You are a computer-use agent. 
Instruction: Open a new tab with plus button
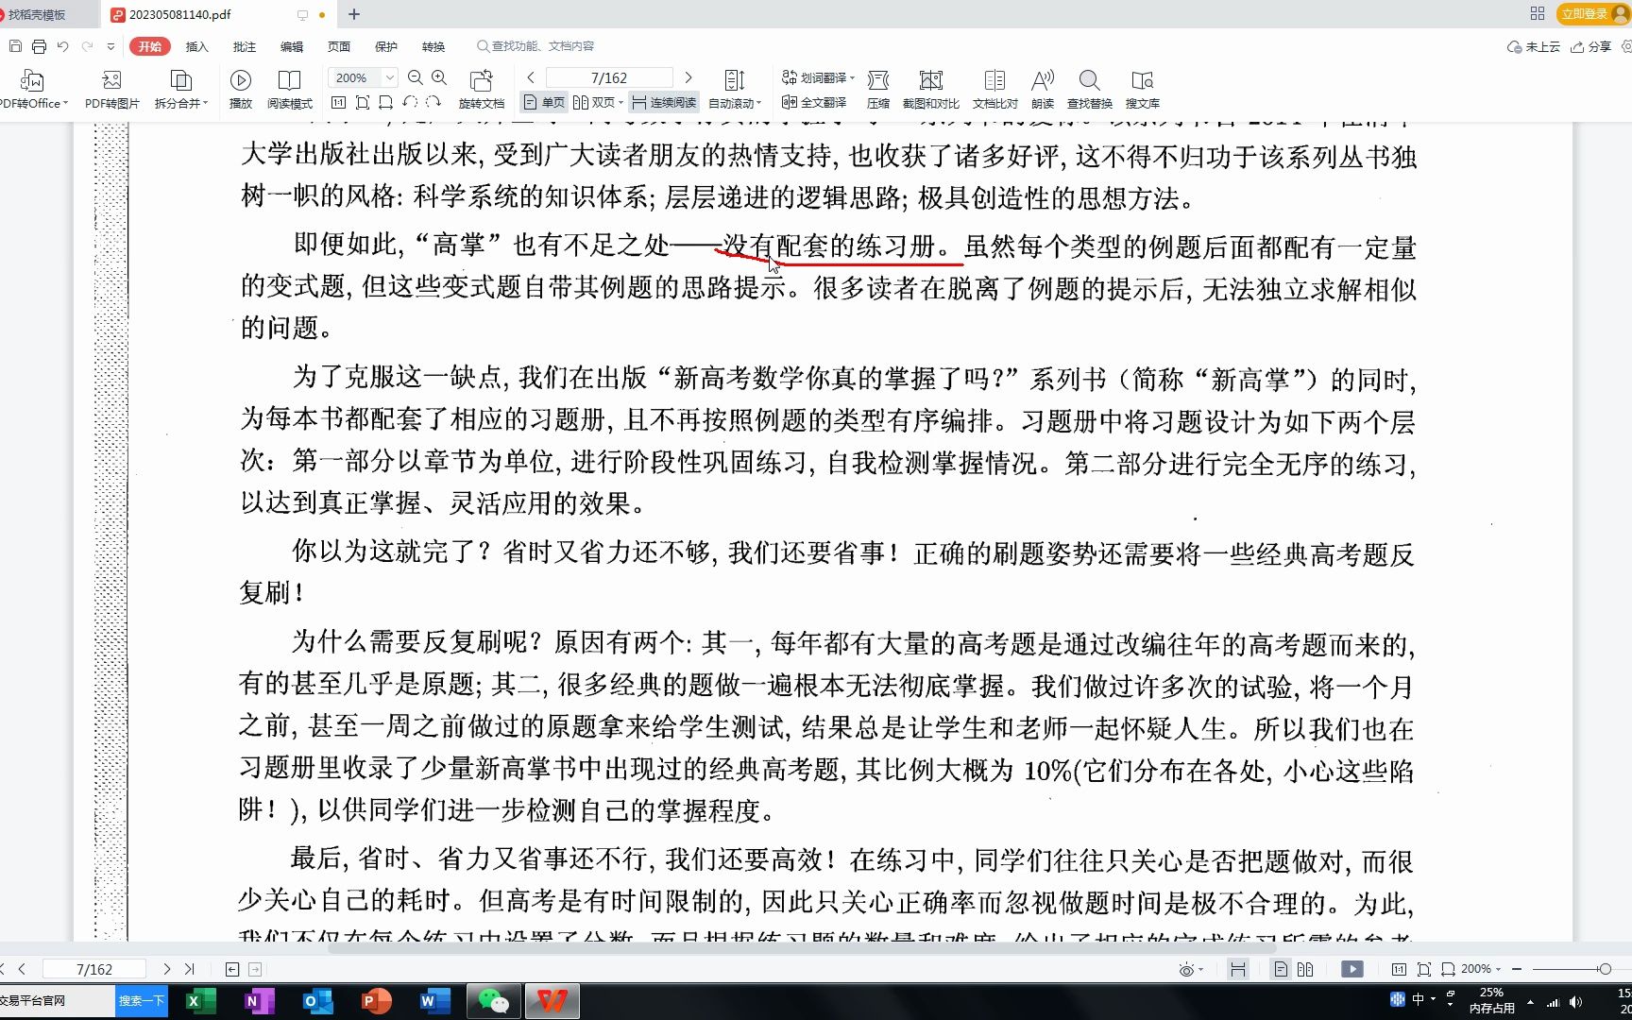click(x=354, y=14)
